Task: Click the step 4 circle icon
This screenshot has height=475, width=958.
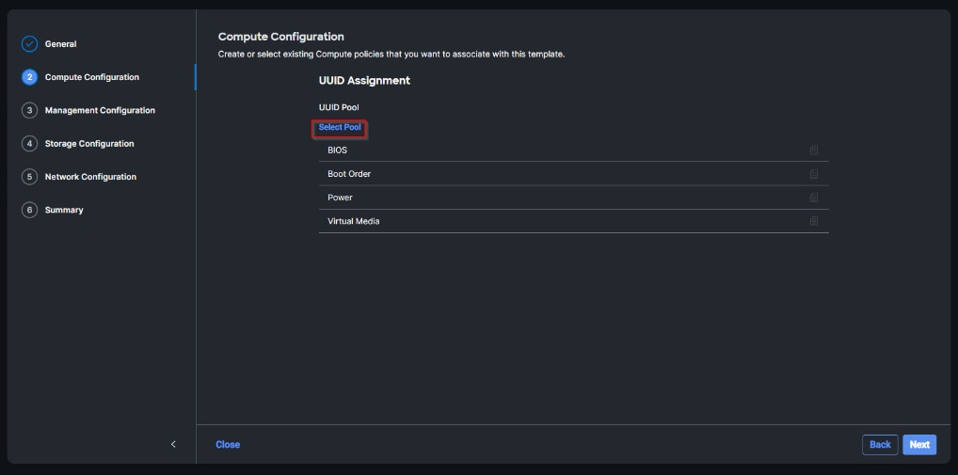Action: pos(29,144)
